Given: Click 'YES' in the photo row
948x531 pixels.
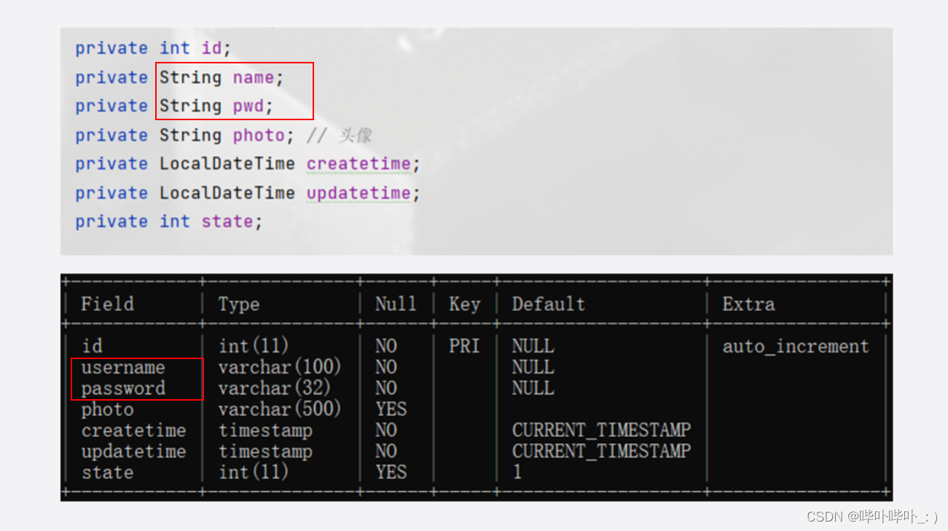Looking at the screenshot, I should point(391,409).
